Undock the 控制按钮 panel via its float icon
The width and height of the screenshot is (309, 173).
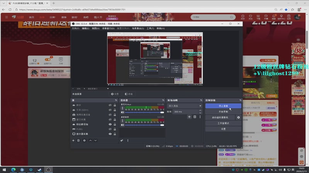point(240,100)
